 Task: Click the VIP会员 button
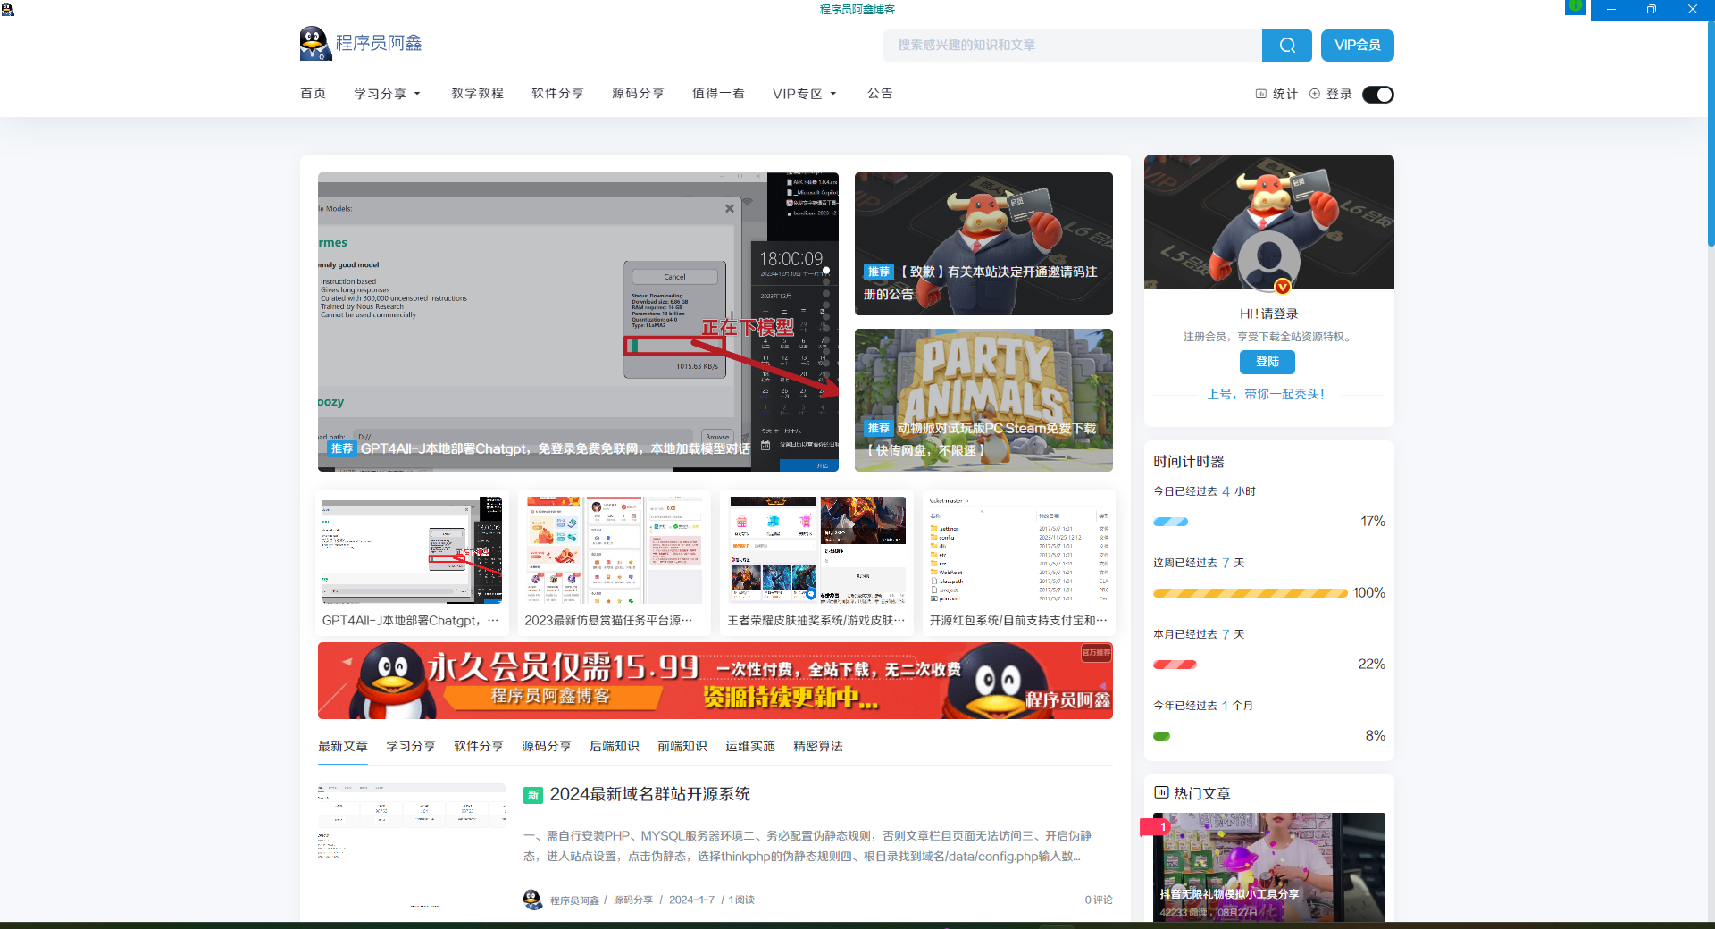pos(1357,46)
